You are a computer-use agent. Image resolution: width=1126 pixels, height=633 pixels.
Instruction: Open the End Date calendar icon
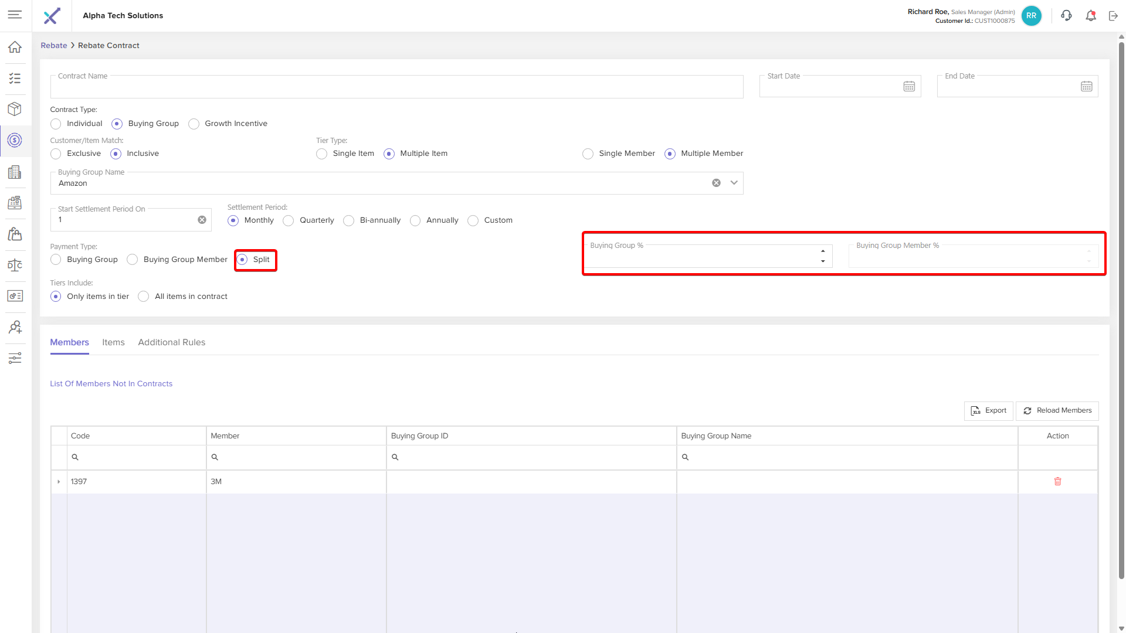(1087, 87)
